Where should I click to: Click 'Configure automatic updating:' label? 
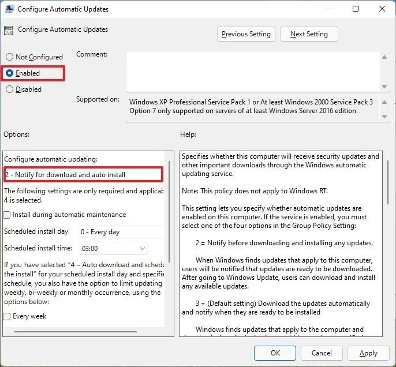pos(51,159)
